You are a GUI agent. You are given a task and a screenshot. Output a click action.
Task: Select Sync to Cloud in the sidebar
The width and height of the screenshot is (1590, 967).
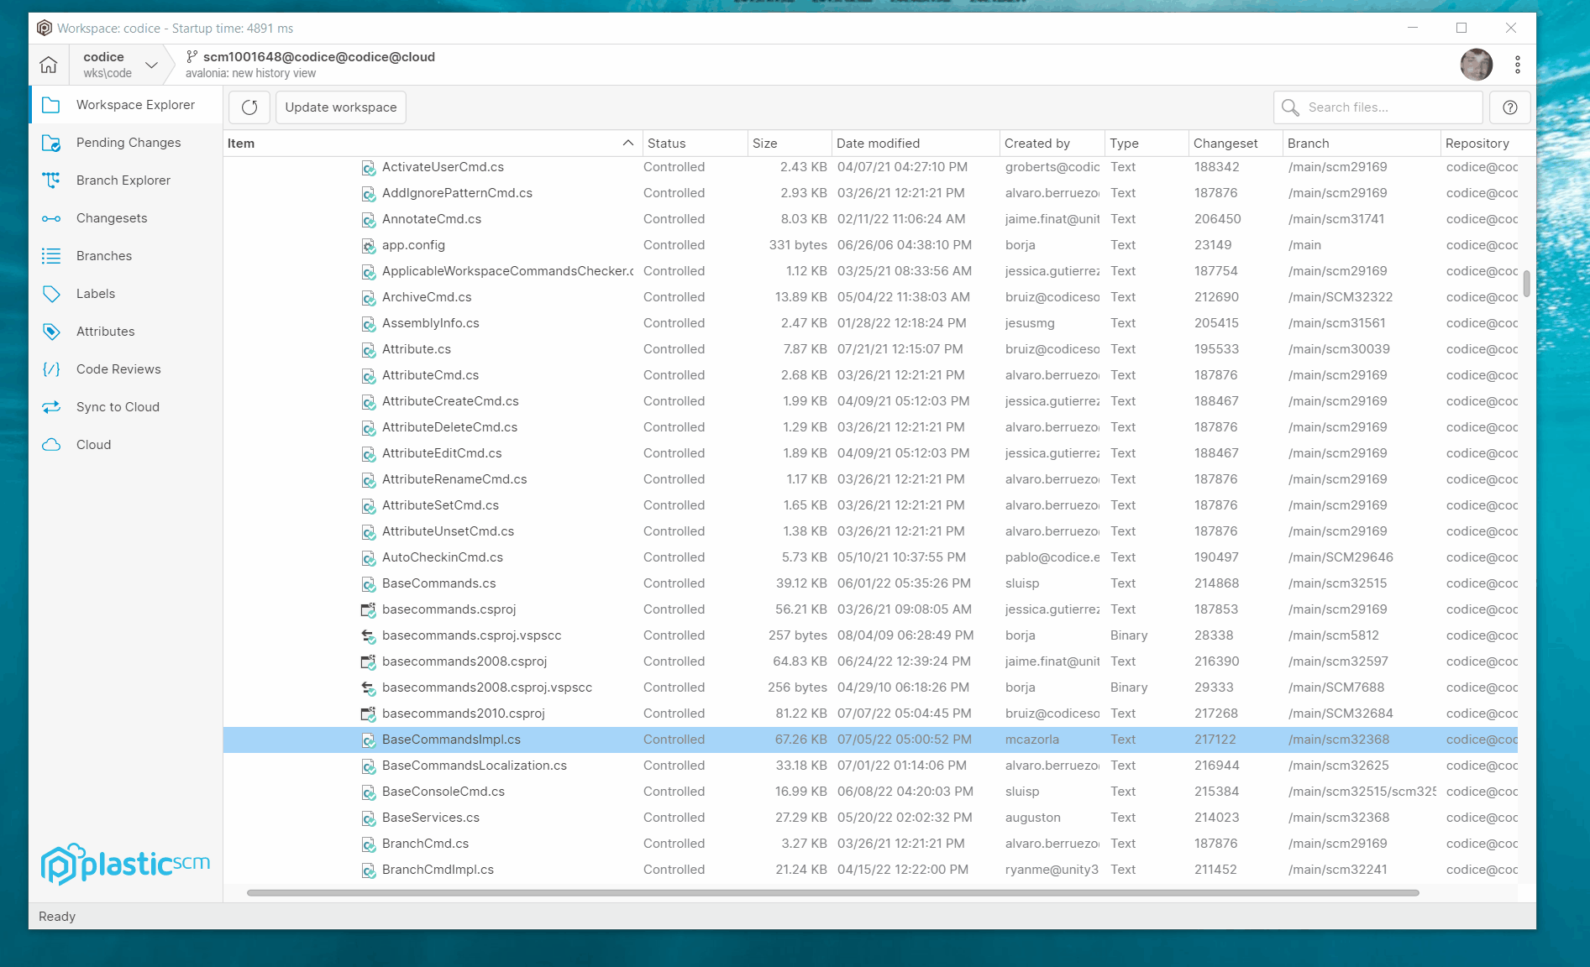[116, 406]
